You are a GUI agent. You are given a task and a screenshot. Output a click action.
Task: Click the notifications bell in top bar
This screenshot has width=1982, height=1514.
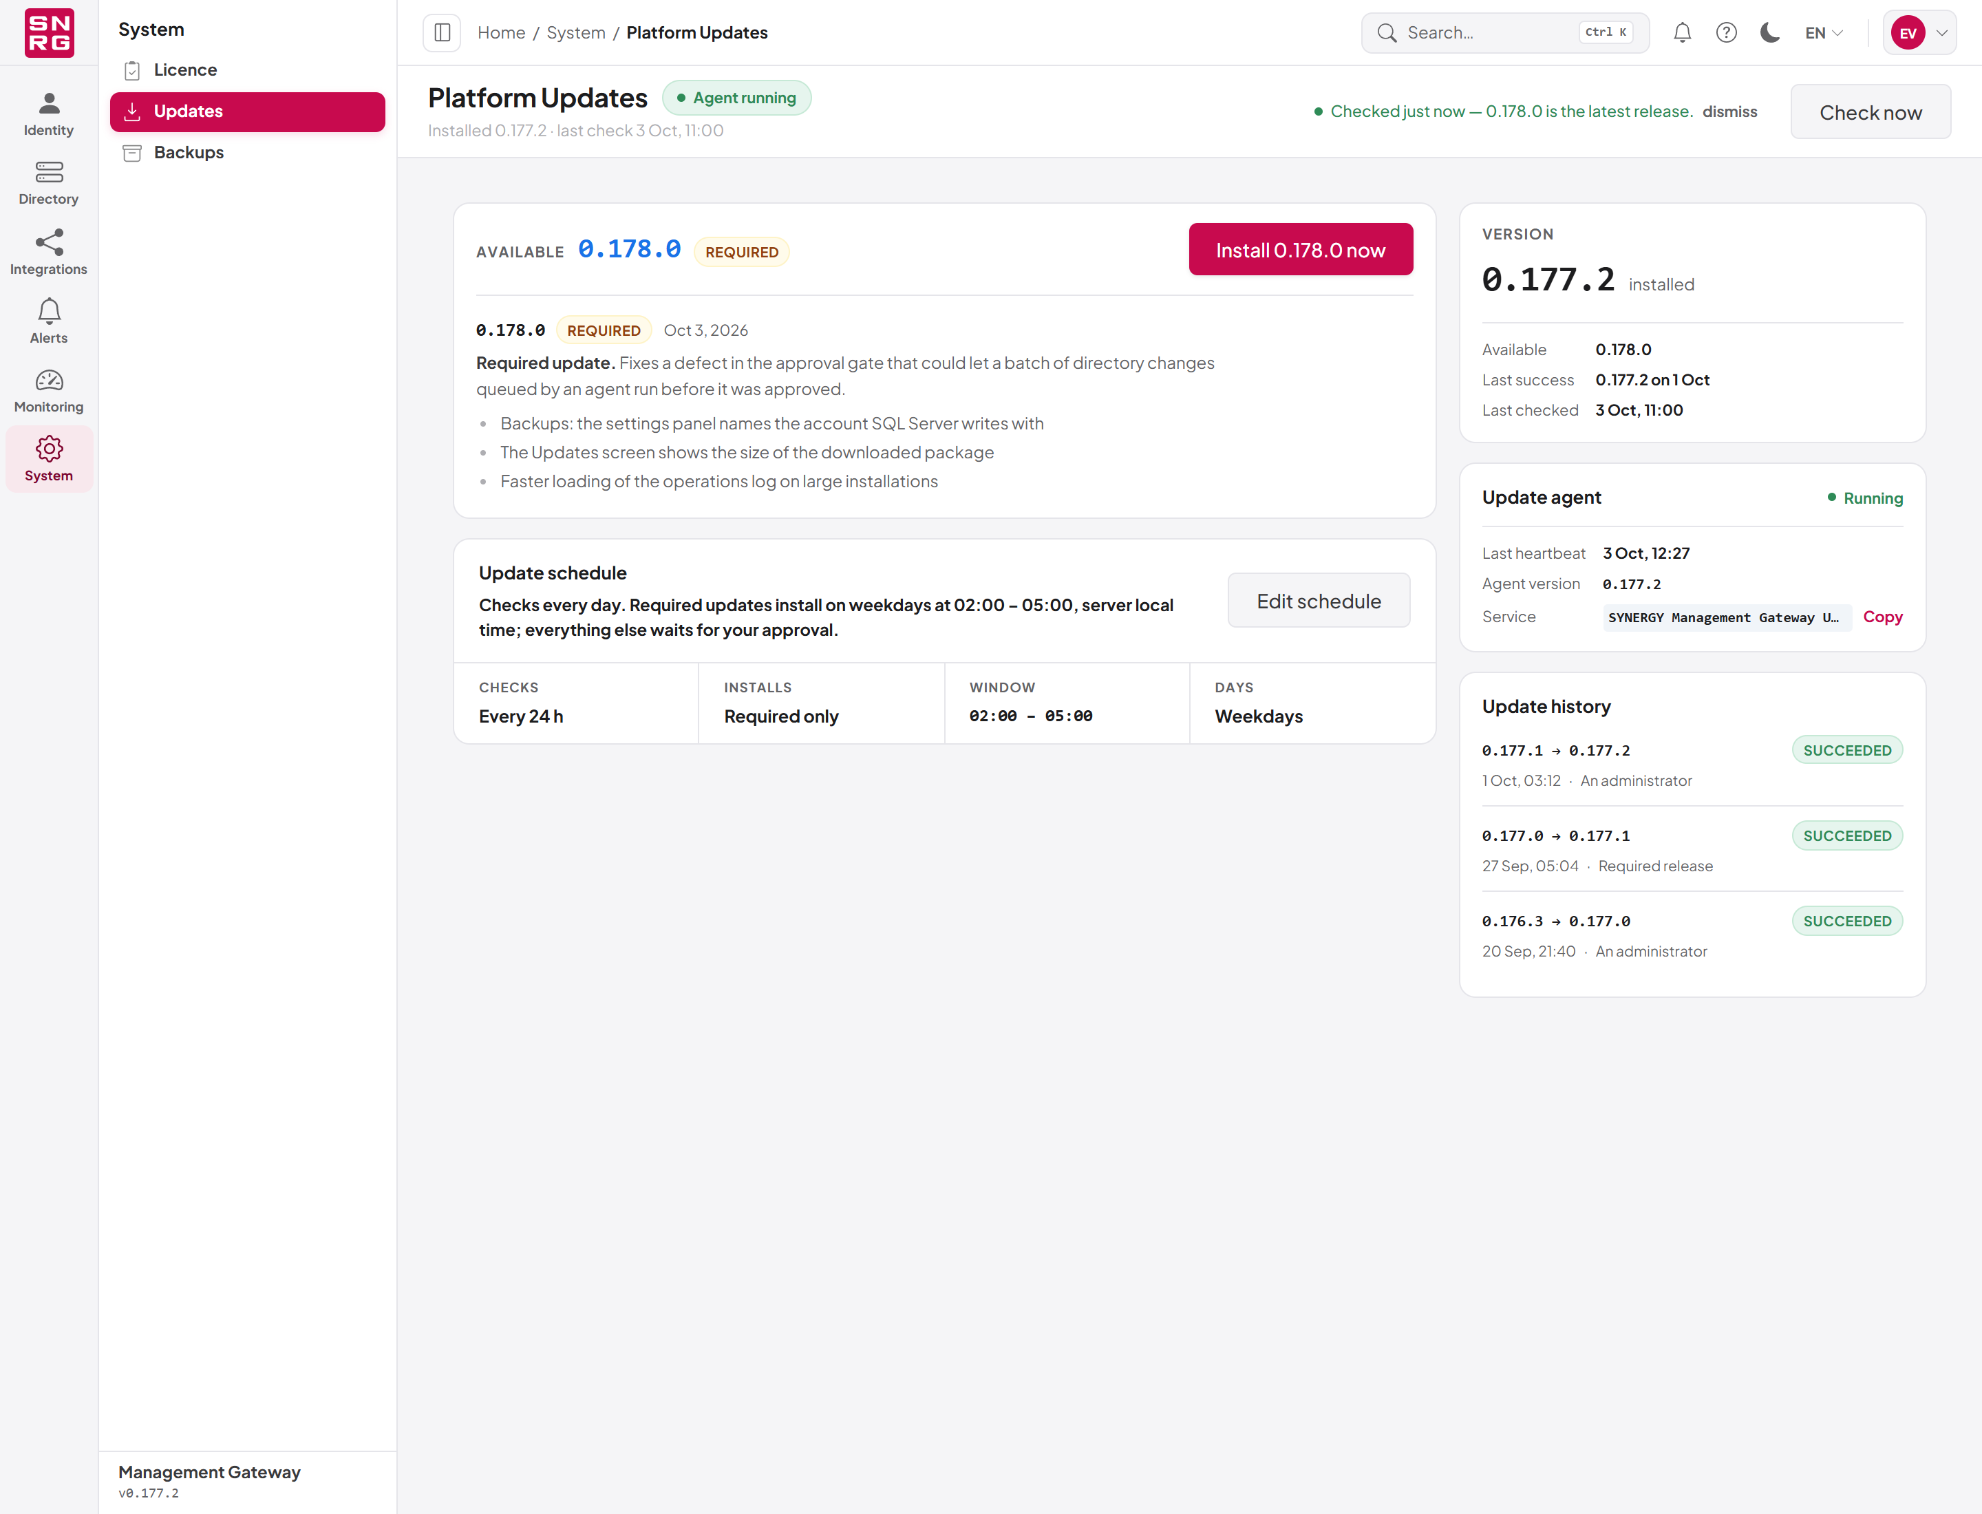tap(1682, 32)
